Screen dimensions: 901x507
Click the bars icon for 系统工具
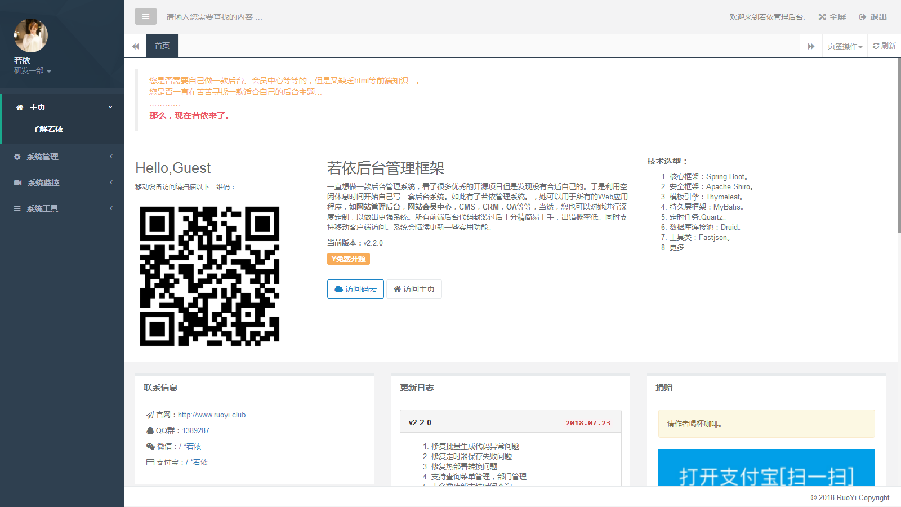click(x=17, y=208)
